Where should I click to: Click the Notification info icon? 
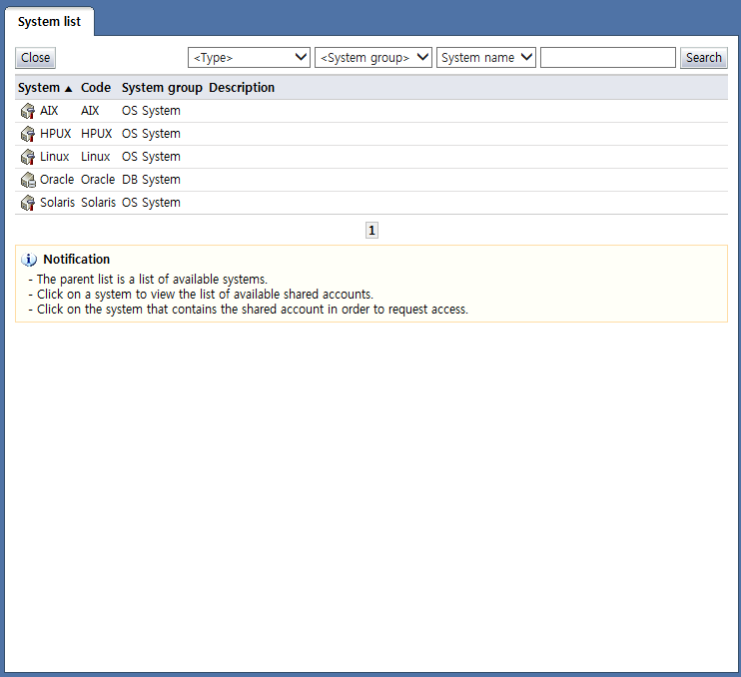29,260
